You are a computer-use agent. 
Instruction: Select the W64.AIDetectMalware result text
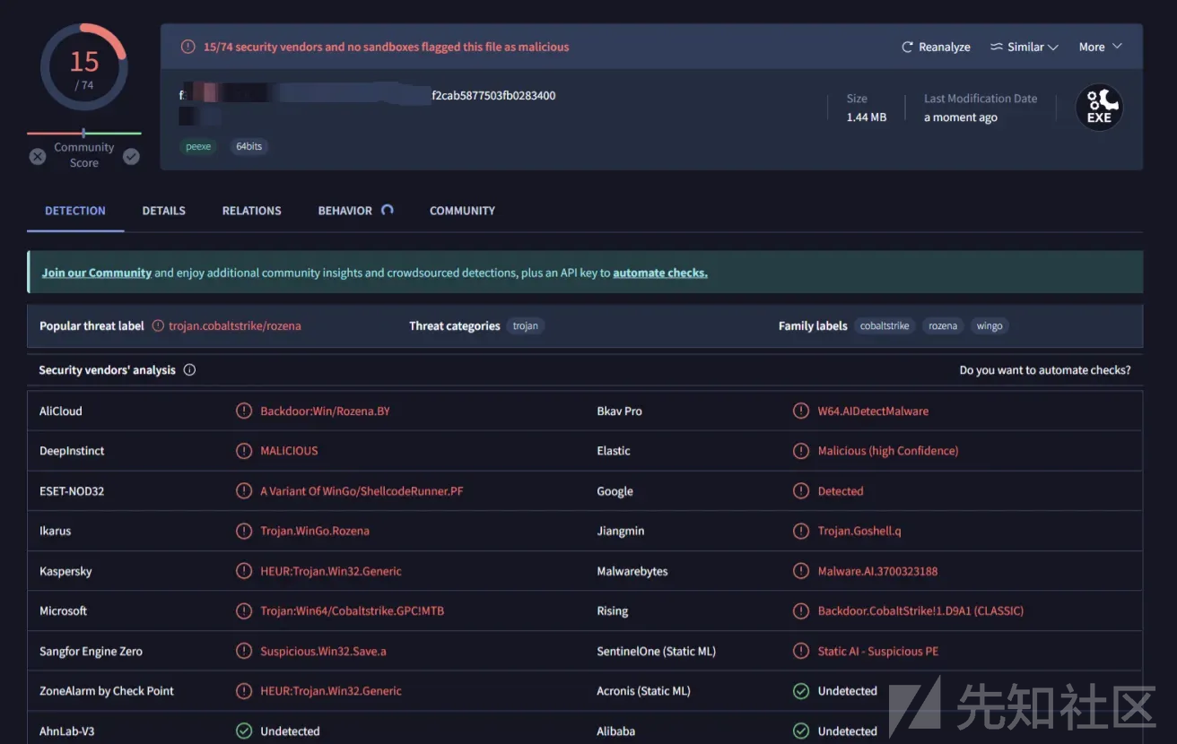[x=873, y=411]
